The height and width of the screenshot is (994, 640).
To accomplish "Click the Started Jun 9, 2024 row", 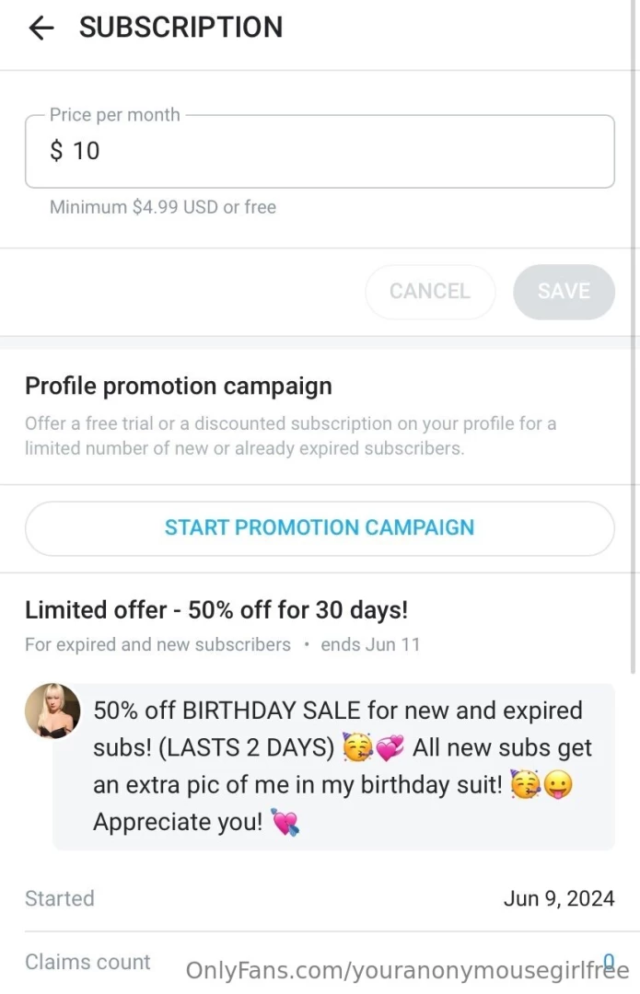I will [320, 898].
